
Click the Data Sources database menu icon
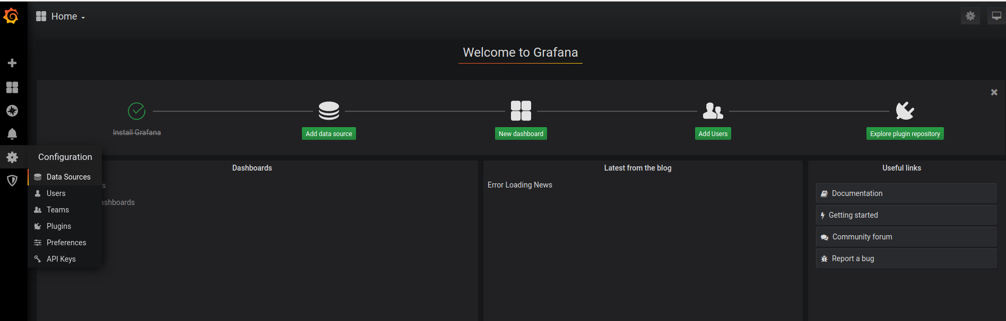pyautogui.click(x=38, y=177)
